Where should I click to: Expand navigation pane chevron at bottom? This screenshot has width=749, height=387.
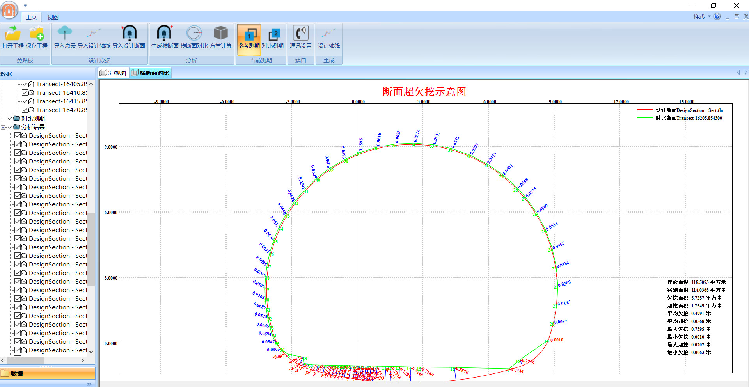[89, 384]
